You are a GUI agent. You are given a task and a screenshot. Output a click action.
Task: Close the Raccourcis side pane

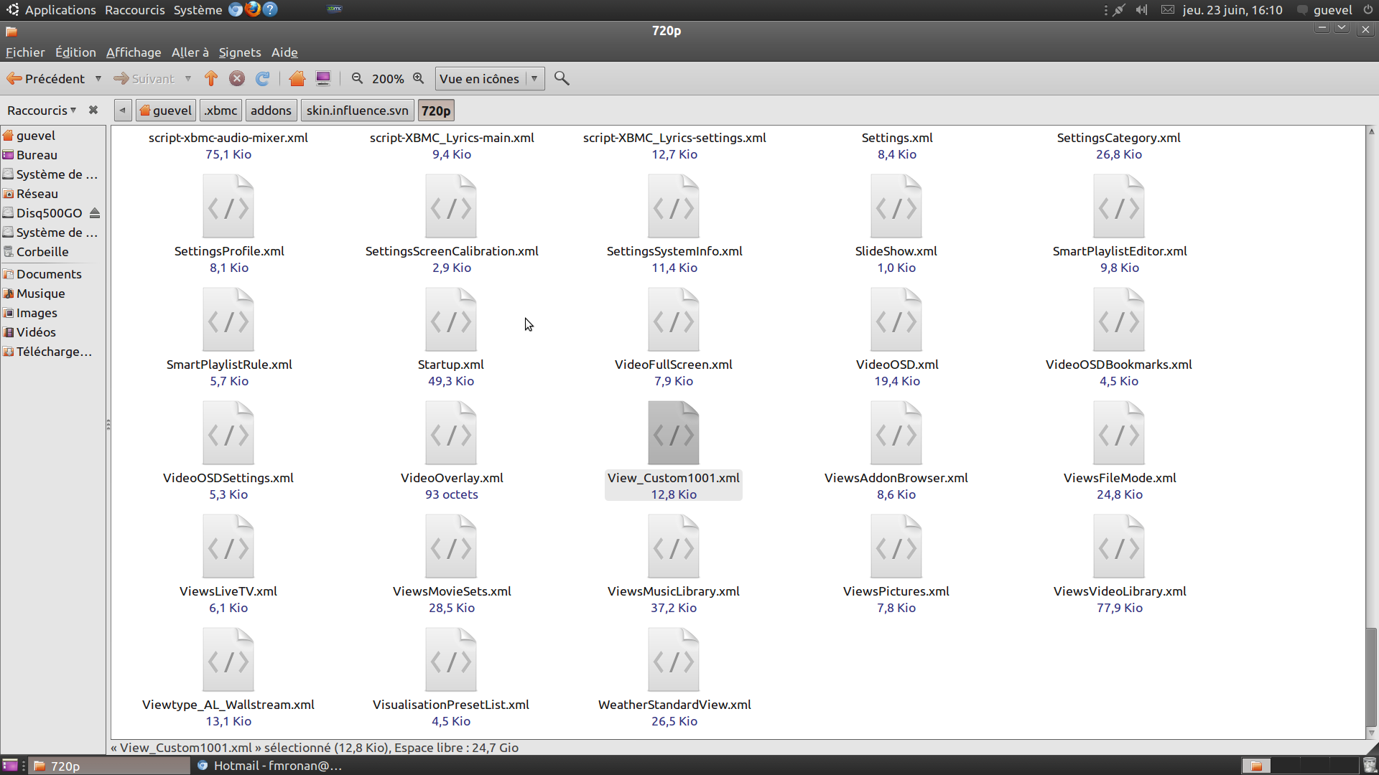(x=93, y=110)
